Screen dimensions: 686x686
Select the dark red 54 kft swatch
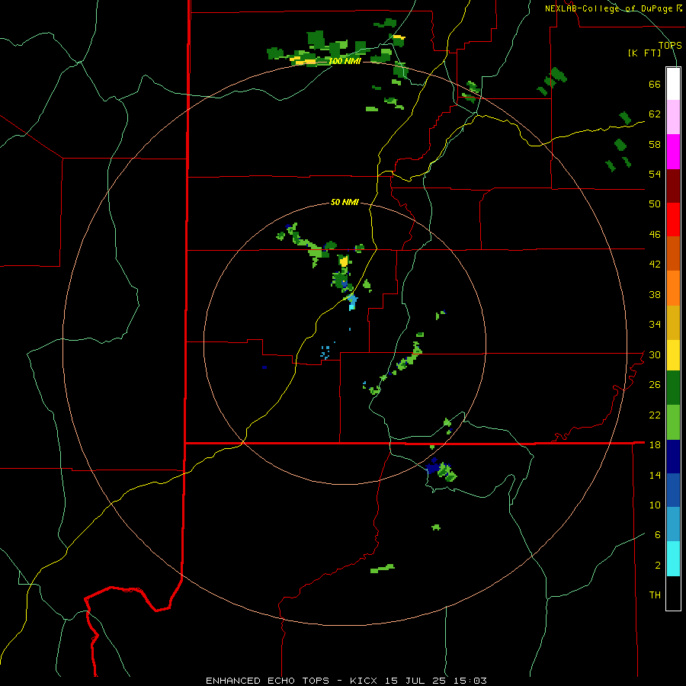click(x=673, y=186)
